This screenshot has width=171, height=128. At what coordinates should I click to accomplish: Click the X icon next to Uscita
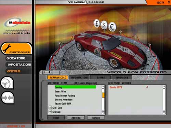tap(169, 2)
